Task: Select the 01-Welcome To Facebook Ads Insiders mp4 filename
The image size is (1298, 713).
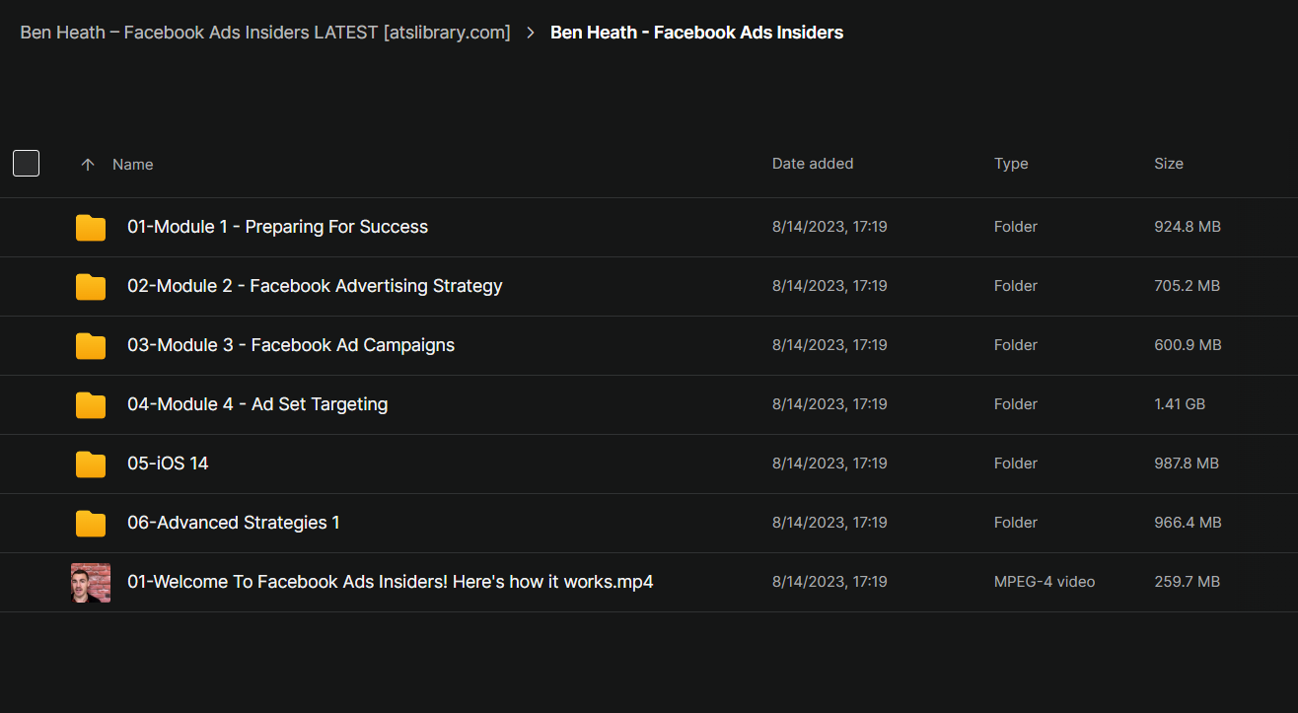Action: pyautogui.click(x=391, y=582)
